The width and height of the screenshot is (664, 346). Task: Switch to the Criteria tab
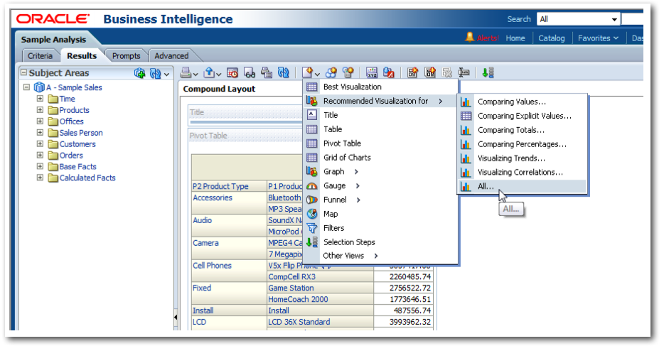(x=41, y=56)
